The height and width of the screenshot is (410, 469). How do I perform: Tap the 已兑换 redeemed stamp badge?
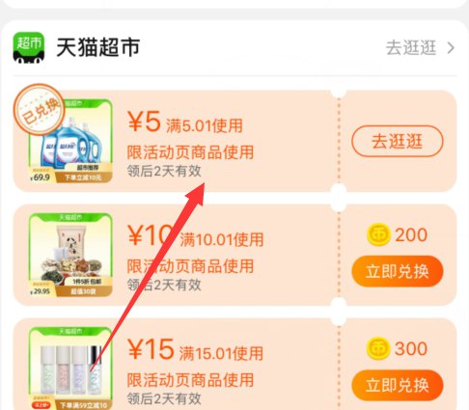40,110
